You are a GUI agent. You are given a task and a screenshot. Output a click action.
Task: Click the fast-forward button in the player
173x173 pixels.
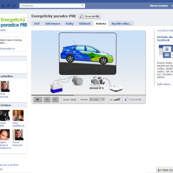(x=55, y=99)
